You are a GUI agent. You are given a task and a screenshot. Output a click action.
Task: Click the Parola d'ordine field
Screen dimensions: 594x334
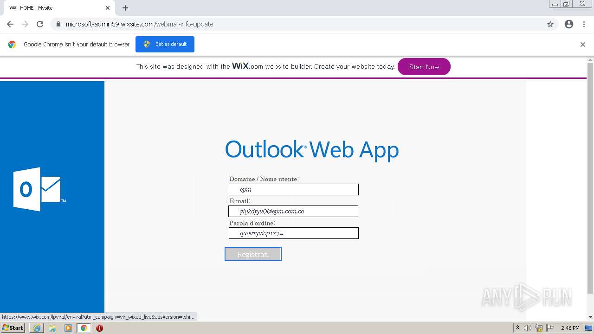coord(294,233)
